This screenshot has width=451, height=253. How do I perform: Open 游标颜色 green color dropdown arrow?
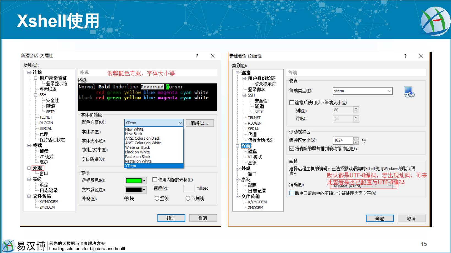tap(144, 181)
